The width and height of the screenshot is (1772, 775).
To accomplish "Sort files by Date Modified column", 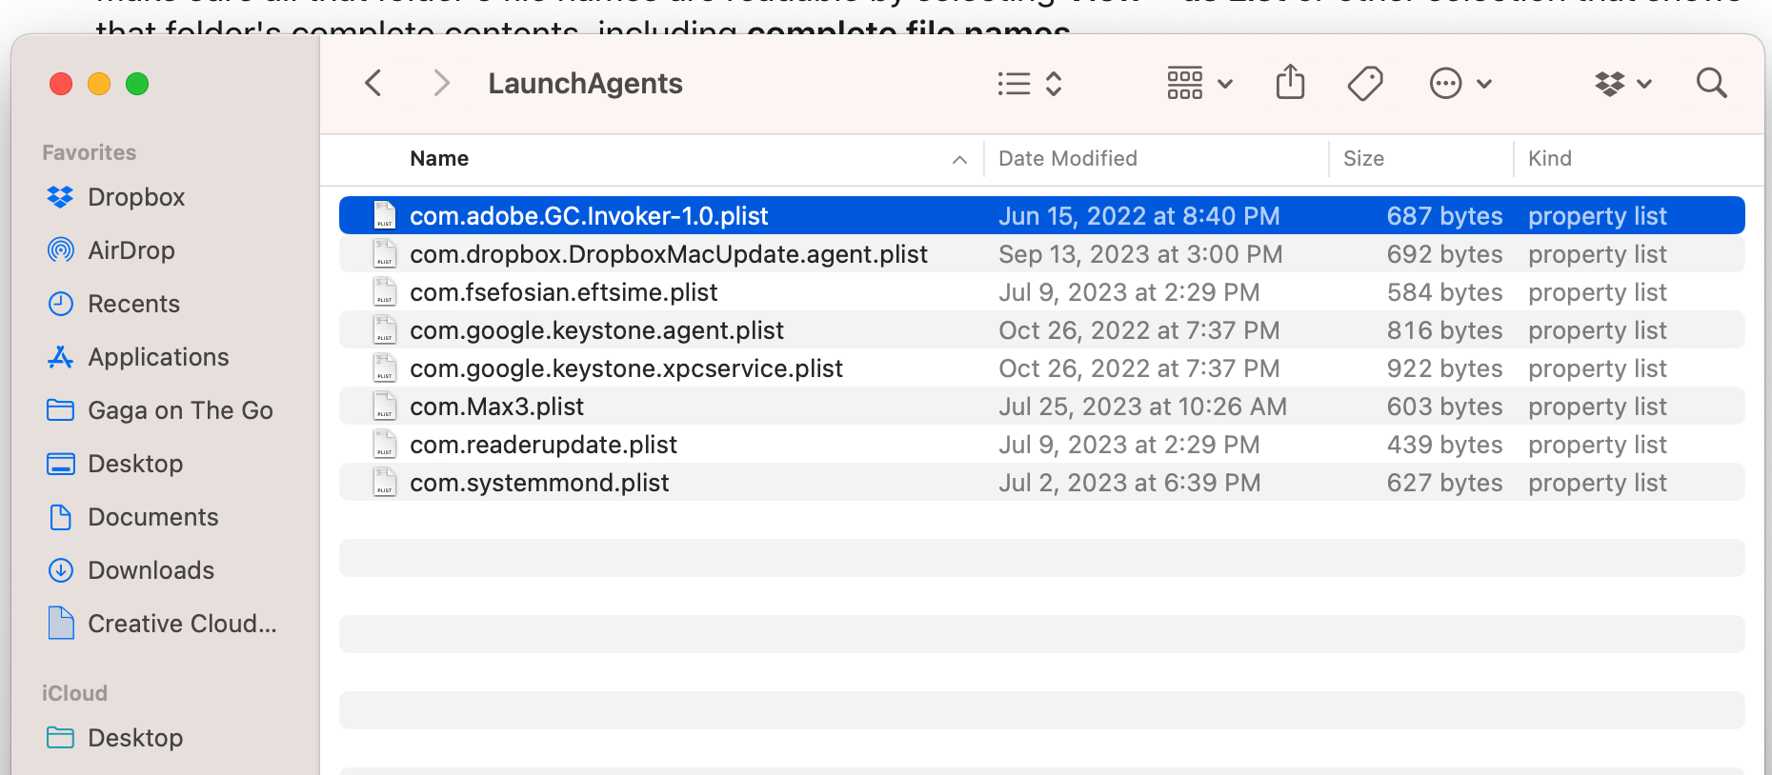I will 1067,159.
